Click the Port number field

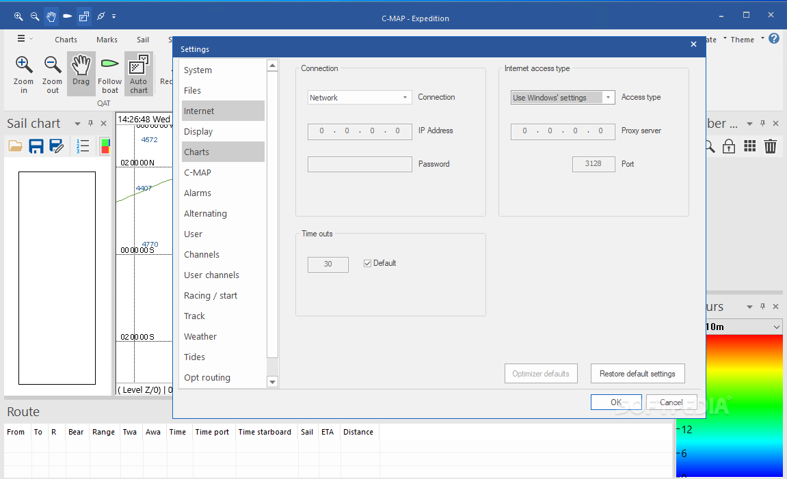[x=593, y=164]
